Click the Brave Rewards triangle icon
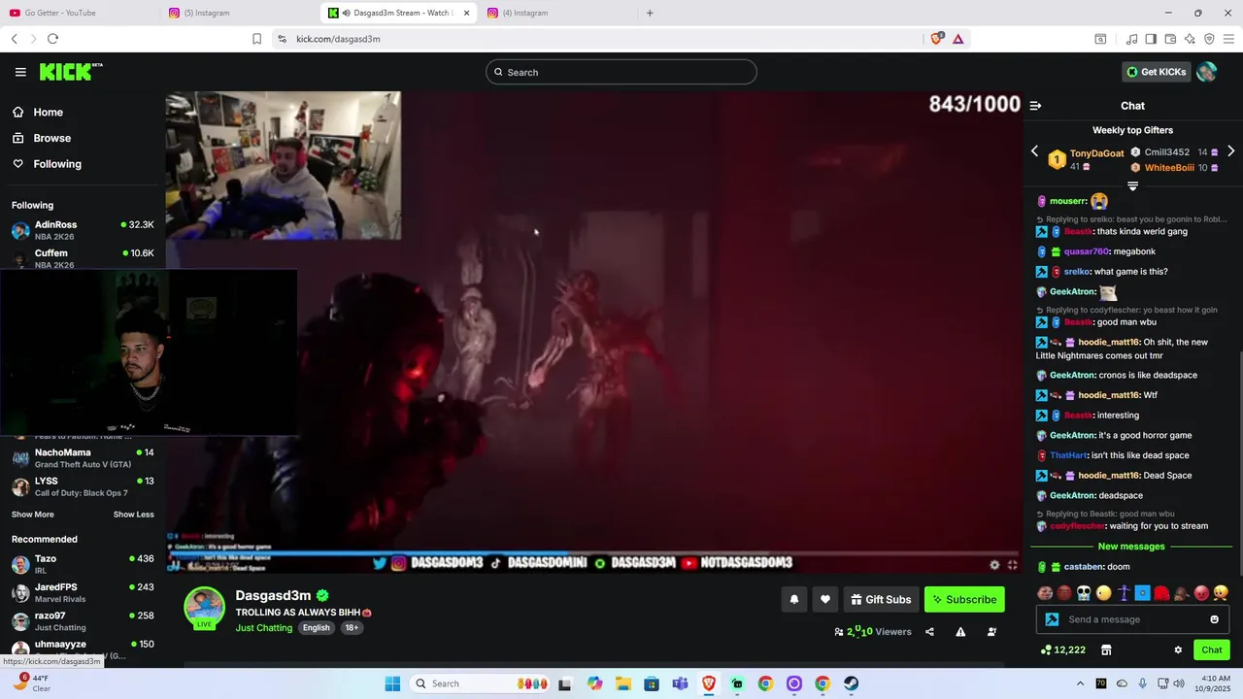This screenshot has width=1243, height=699. (x=958, y=39)
